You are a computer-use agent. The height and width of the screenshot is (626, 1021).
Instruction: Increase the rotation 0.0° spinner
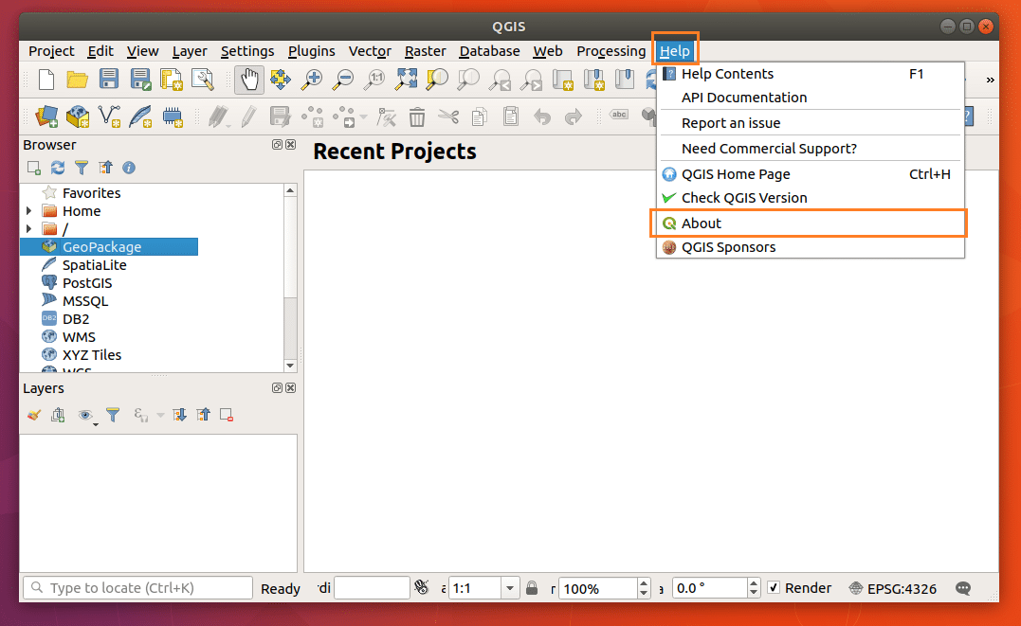click(x=754, y=583)
